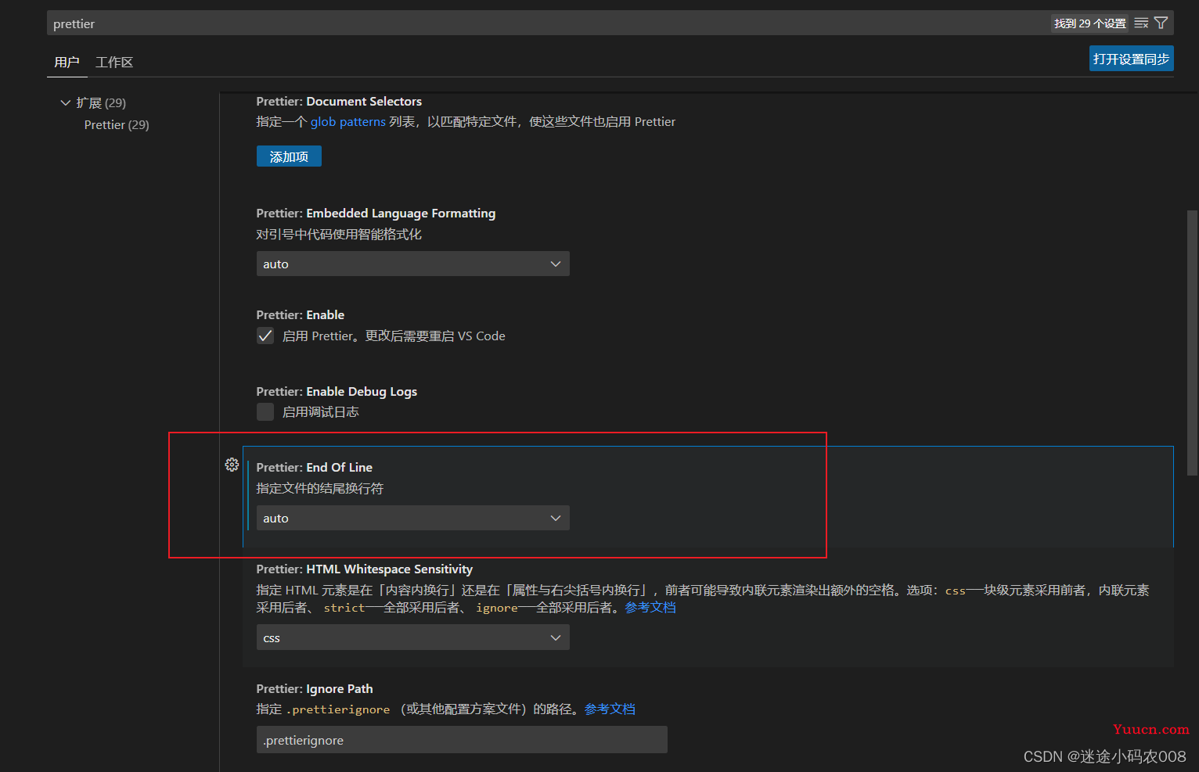
Task: Open End Of Line auto dropdown
Action: point(412,518)
